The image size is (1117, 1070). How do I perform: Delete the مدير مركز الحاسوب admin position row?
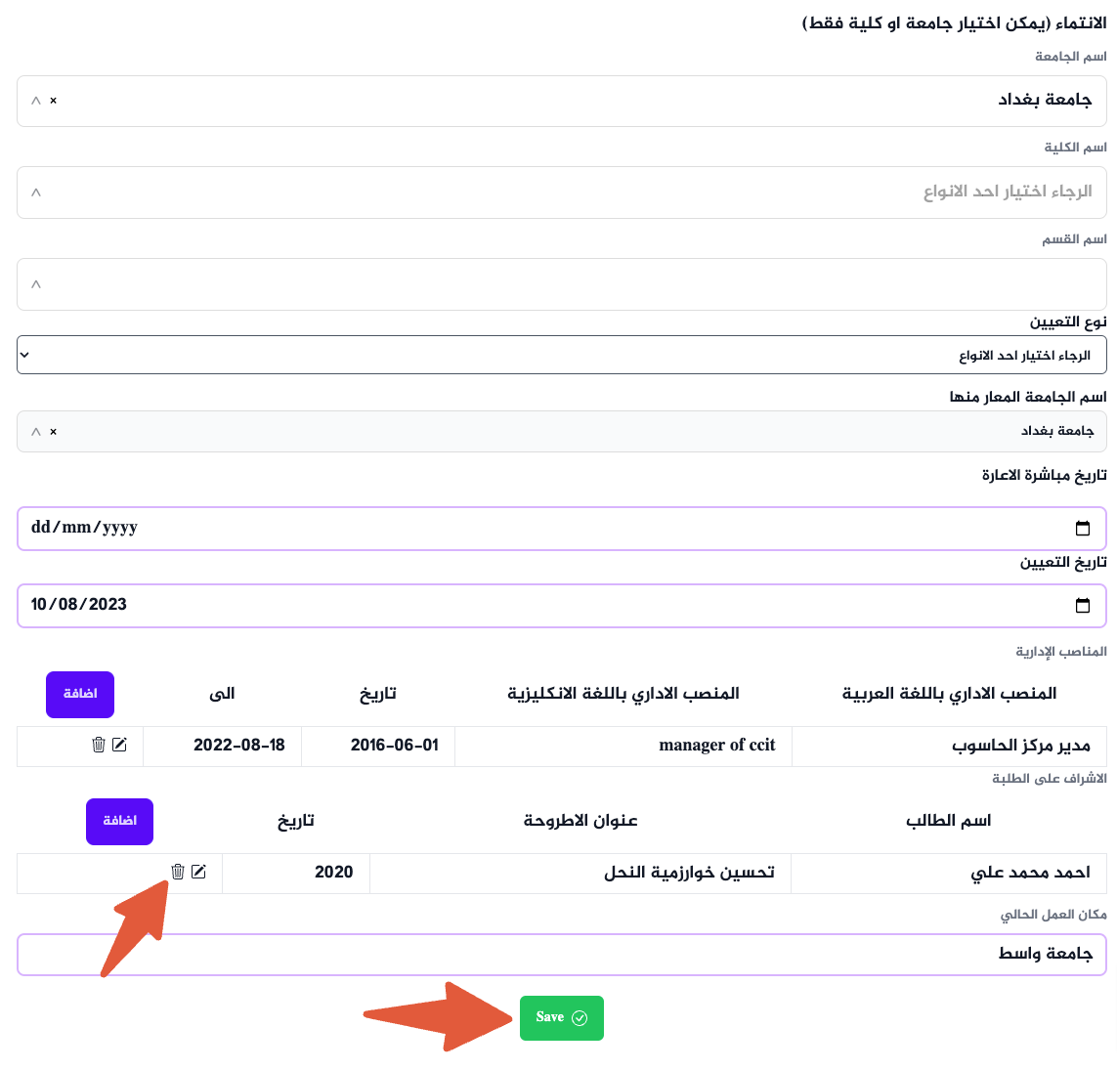tap(98, 745)
